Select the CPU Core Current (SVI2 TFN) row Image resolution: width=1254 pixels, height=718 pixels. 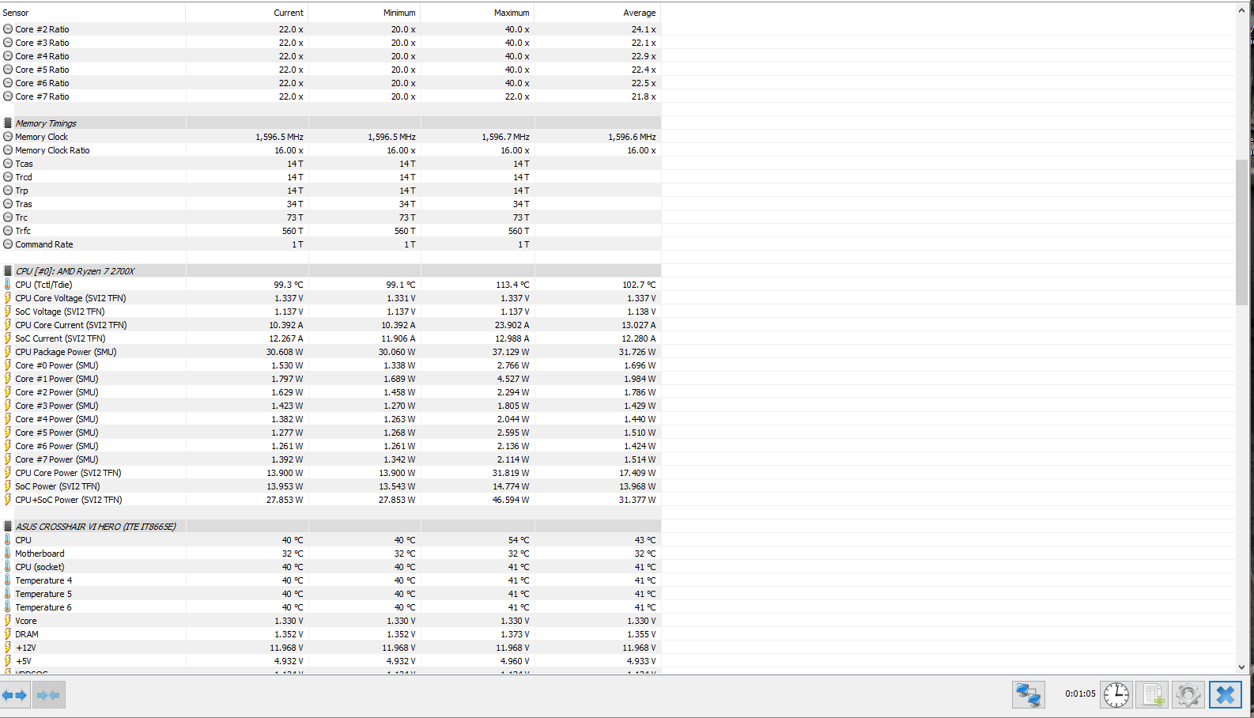[x=330, y=325]
